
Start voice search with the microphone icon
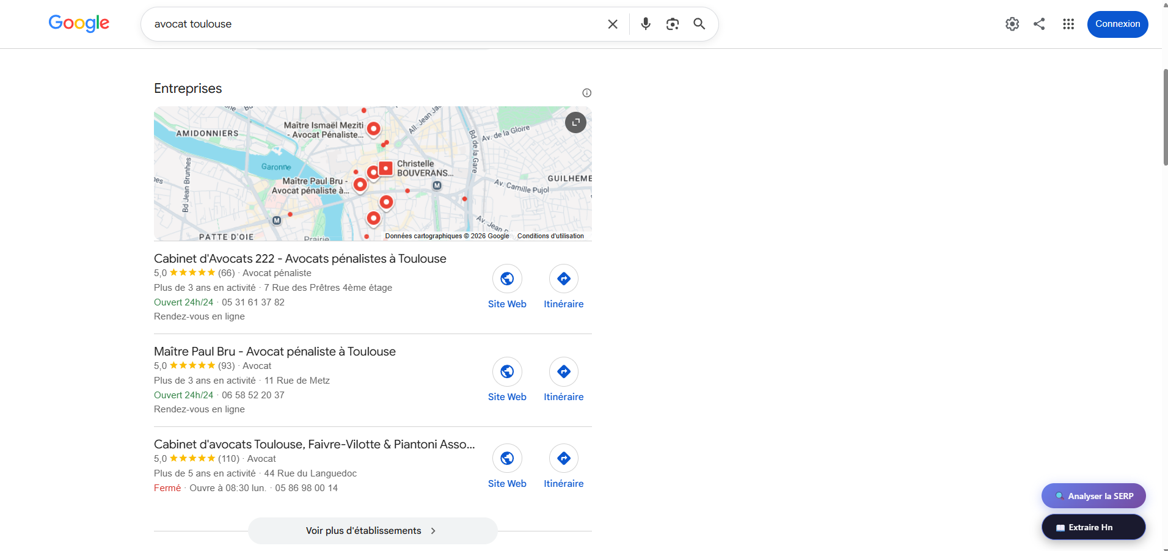pyautogui.click(x=646, y=24)
